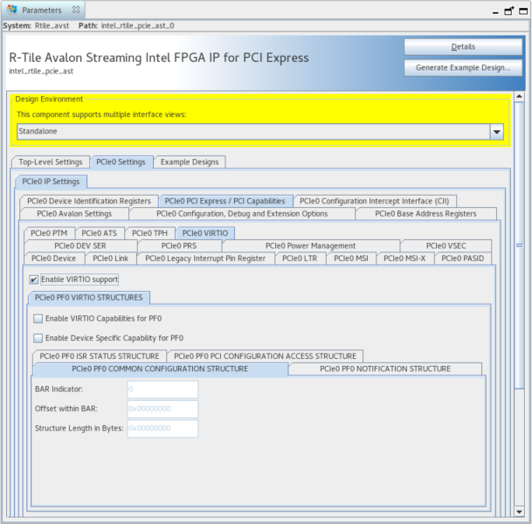Click the BAR Indicator input field
The width and height of the screenshot is (532, 524).
click(x=162, y=390)
